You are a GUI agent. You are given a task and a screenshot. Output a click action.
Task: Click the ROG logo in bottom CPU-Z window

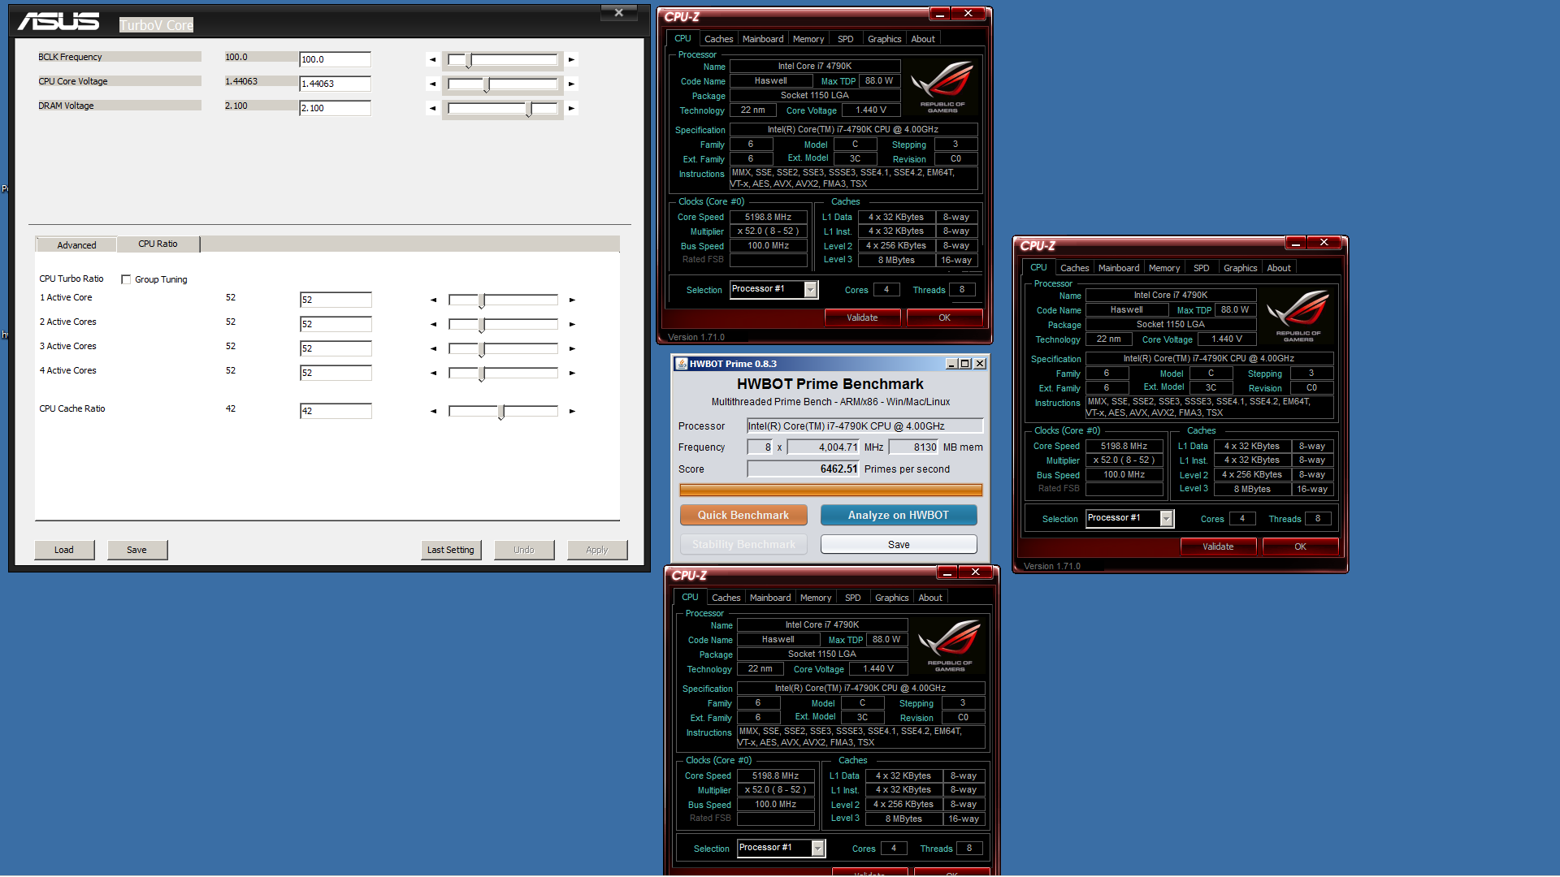click(x=950, y=646)
